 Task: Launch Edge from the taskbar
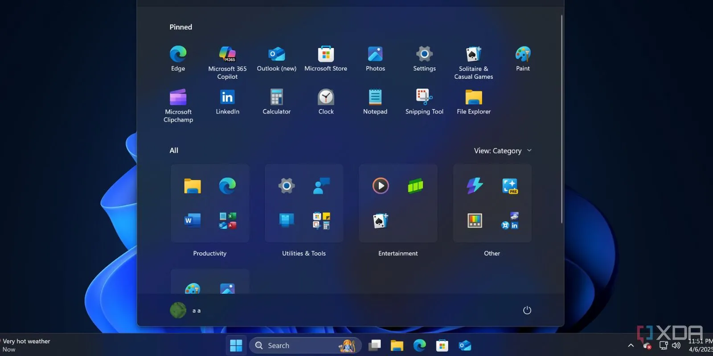pos(419,345)
